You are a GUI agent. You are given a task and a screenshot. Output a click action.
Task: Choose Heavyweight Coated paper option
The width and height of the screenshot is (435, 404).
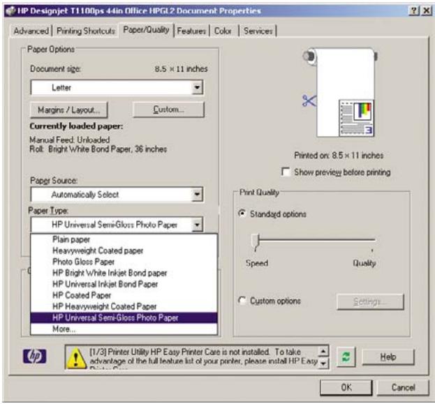[124, 250]
